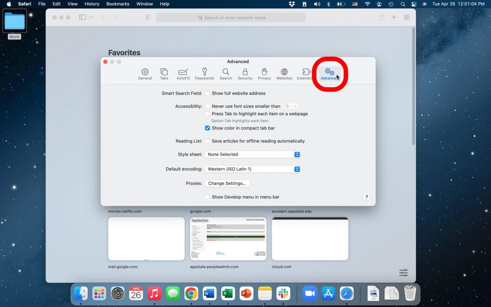Open Spotlight search magnifier icon
This screenshot has height=307, width=491.
[403, 4]
